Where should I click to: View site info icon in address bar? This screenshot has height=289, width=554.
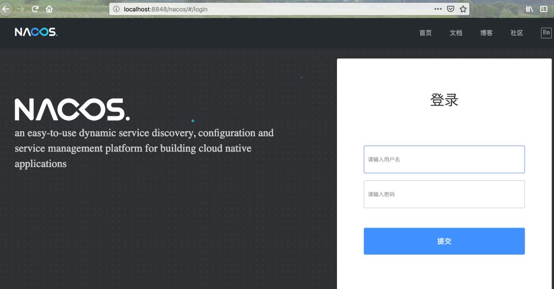click(x=116, y=9)
